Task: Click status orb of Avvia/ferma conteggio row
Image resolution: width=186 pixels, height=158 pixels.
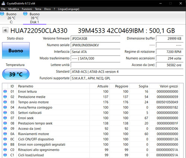Action: (x=5, y=107)
